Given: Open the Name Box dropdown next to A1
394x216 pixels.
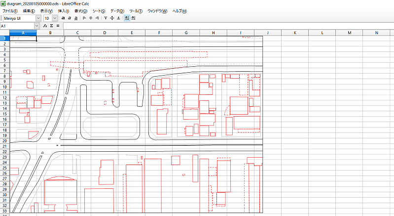Looking at the screenshot, I should pos(36,26).
